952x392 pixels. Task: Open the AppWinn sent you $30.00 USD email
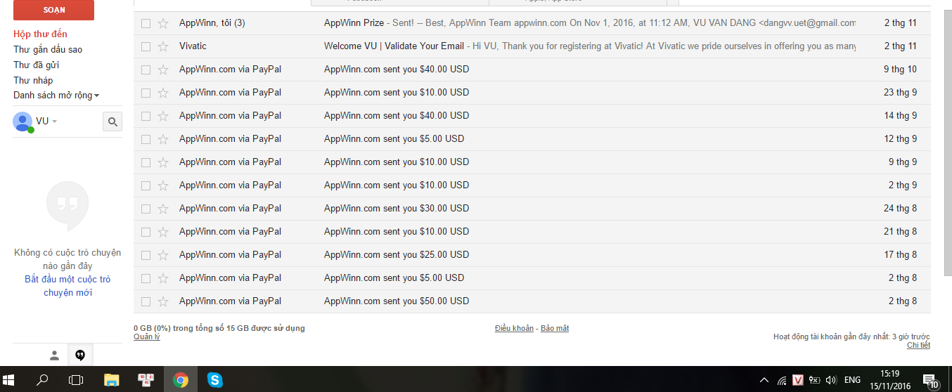tap(532, 209)
